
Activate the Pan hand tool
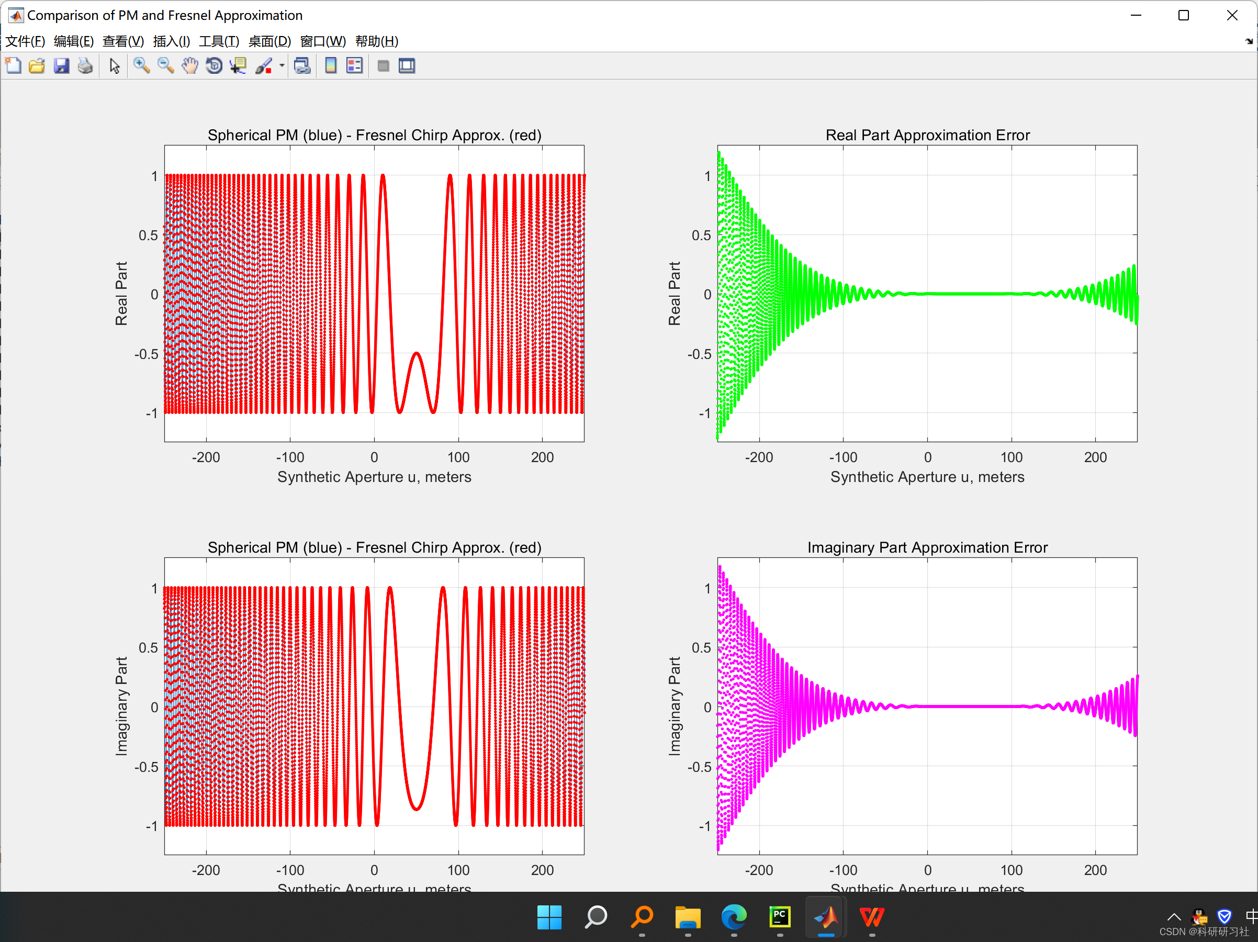point(189,66)
